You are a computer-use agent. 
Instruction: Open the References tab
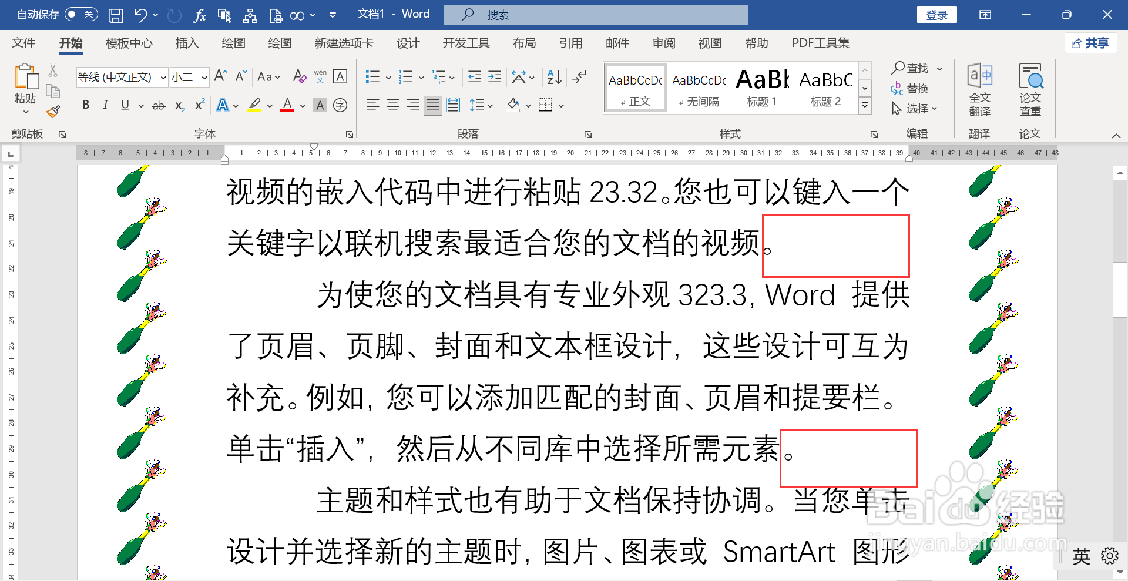click(570, 43)
